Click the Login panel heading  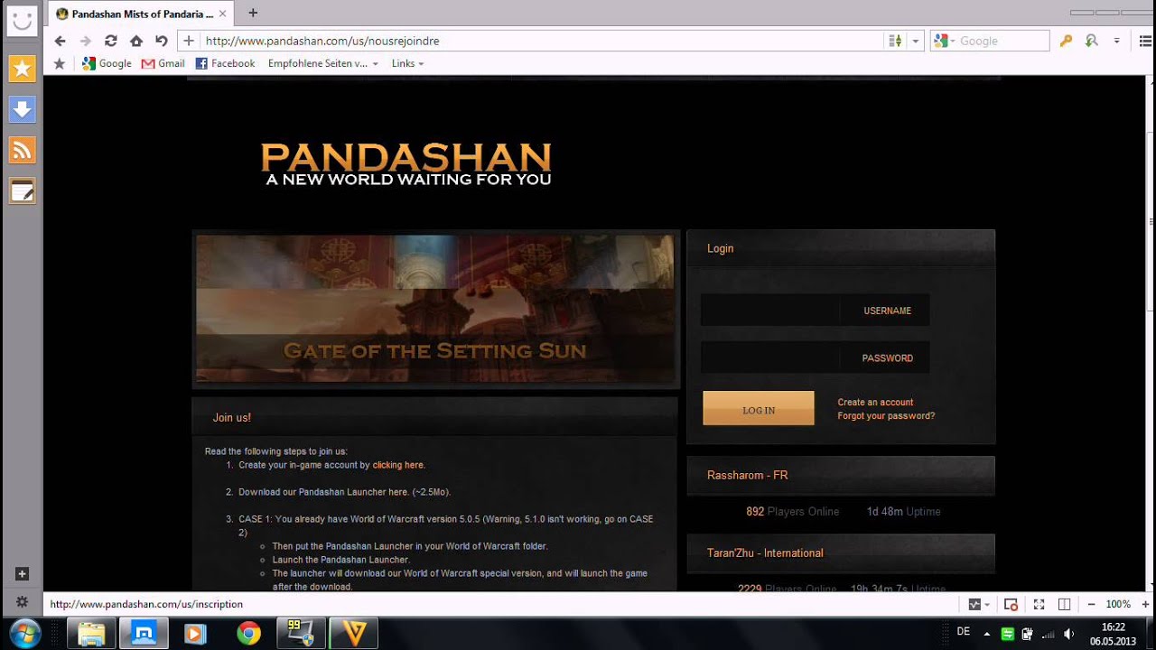pyautogui.click(x=720, y=248)
